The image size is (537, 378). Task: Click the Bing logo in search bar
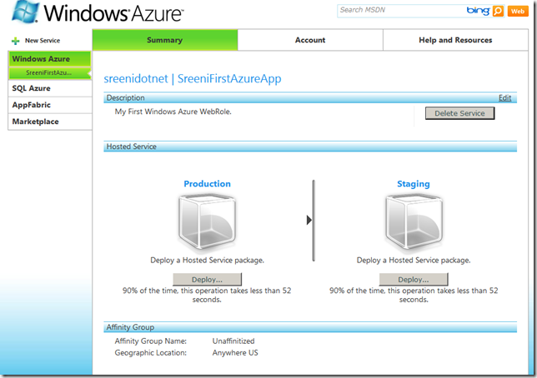478,11
